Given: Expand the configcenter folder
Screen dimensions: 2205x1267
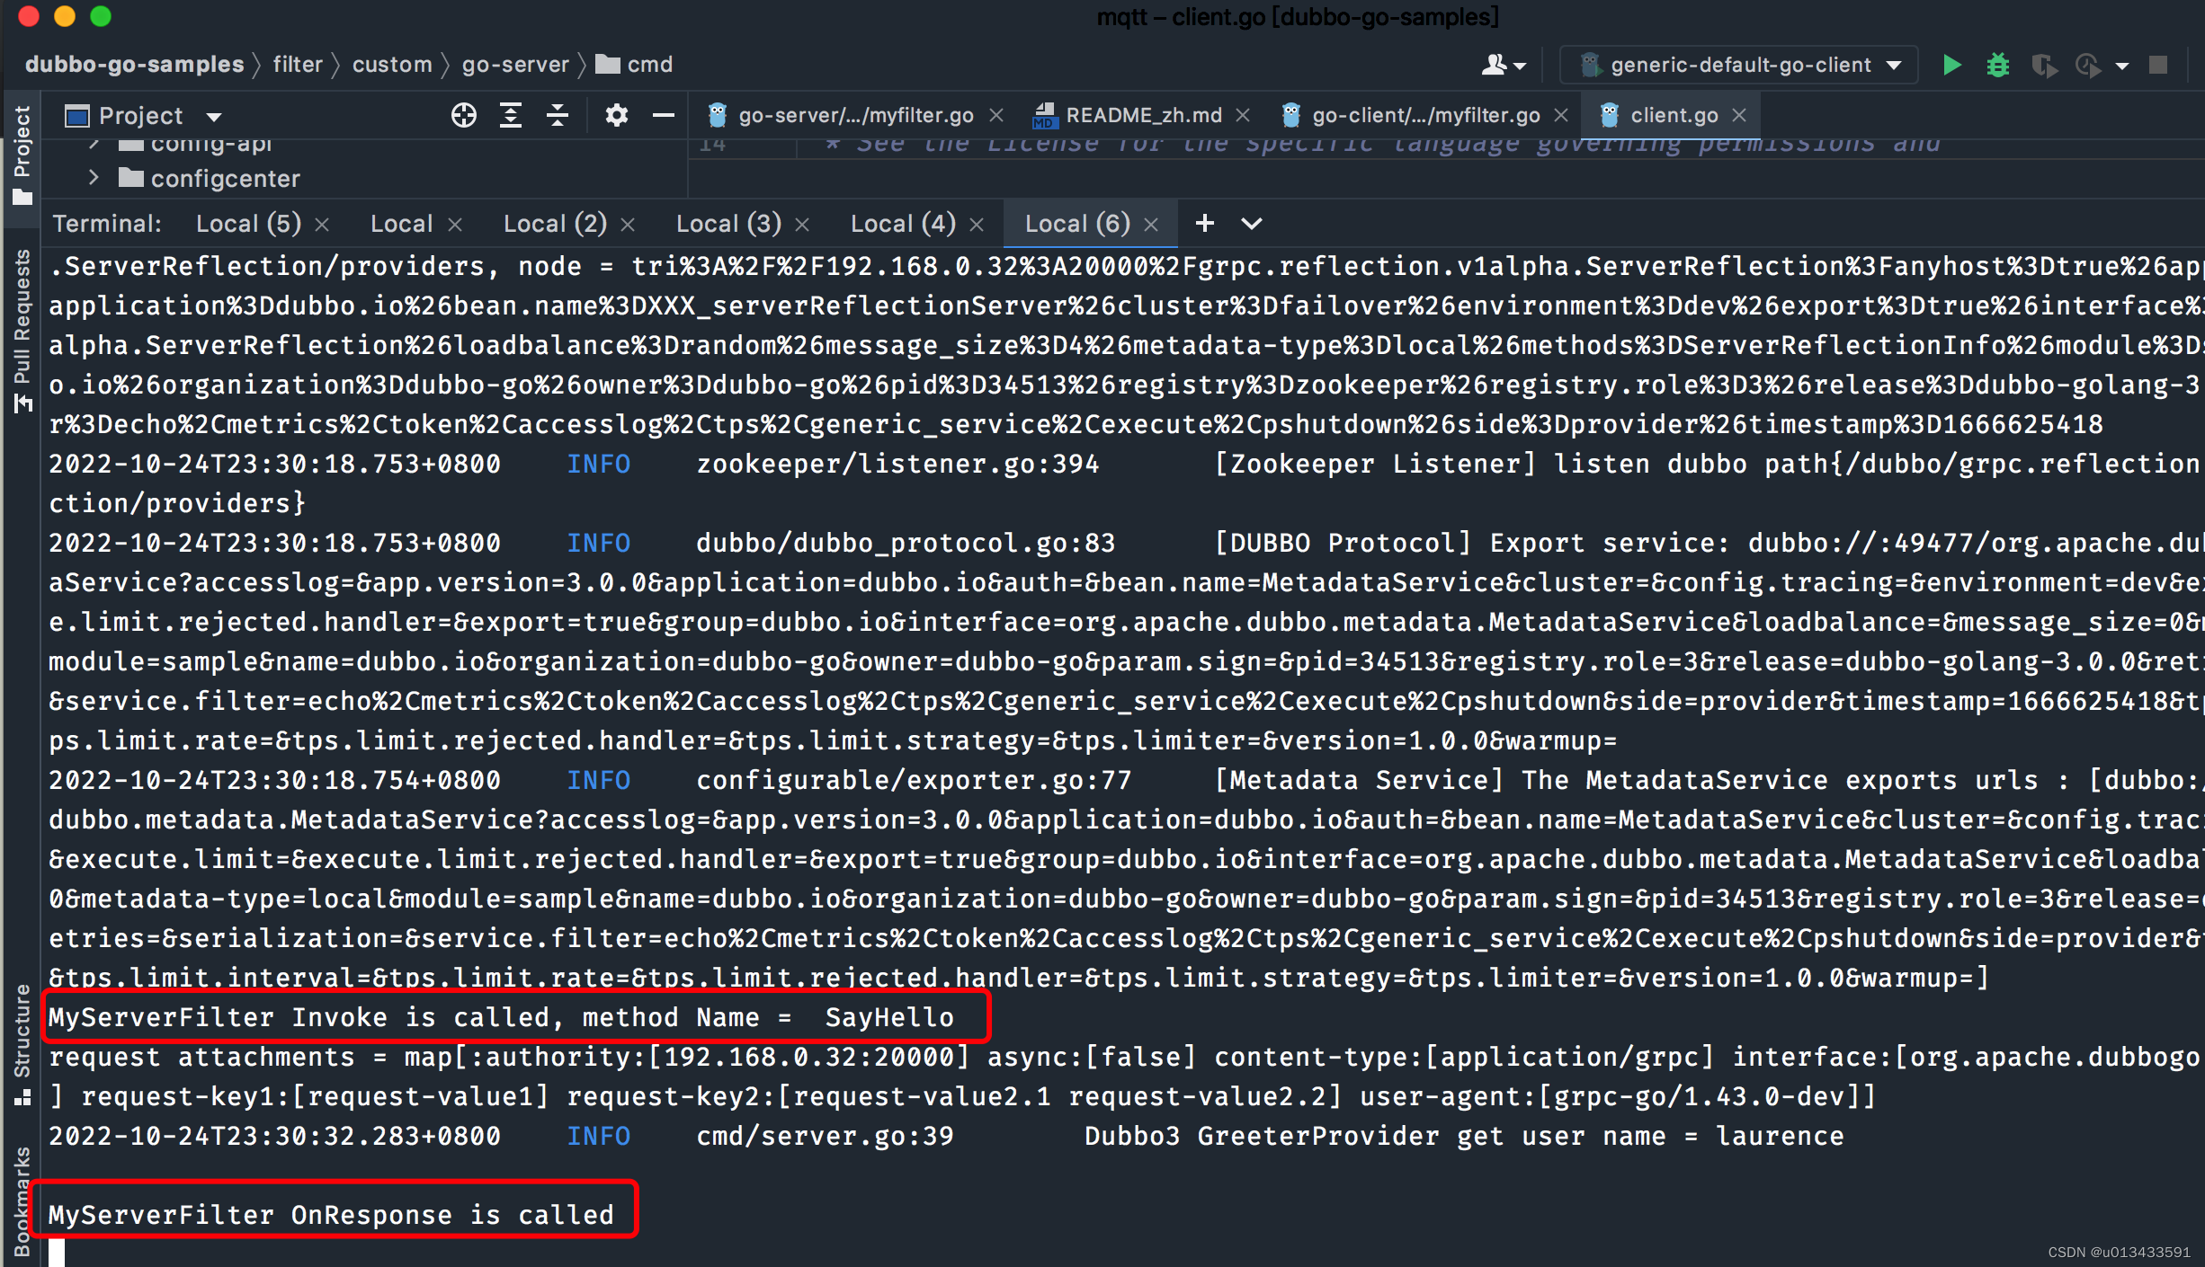Looking at the screenshot, I should (x=94, y=178).
